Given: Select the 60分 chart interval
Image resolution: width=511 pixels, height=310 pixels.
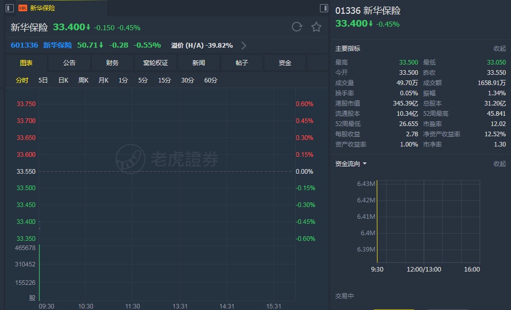Looking at the screenshot, I should point(211,80).
